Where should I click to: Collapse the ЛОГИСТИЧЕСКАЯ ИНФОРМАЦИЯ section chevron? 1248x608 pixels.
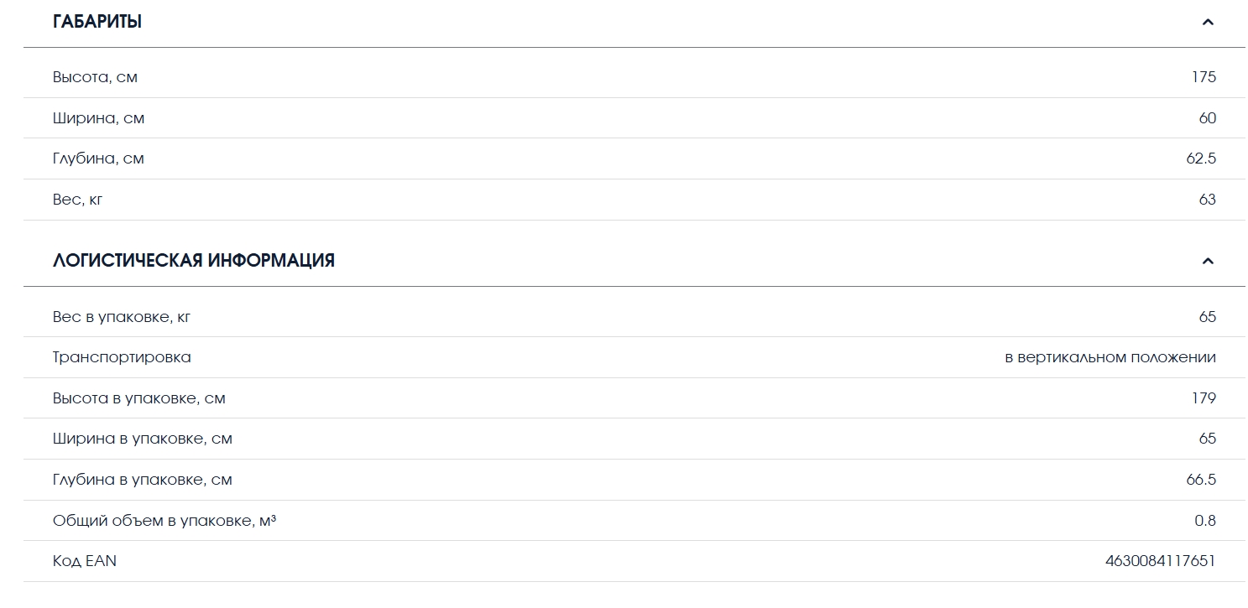coord(1208,261)
